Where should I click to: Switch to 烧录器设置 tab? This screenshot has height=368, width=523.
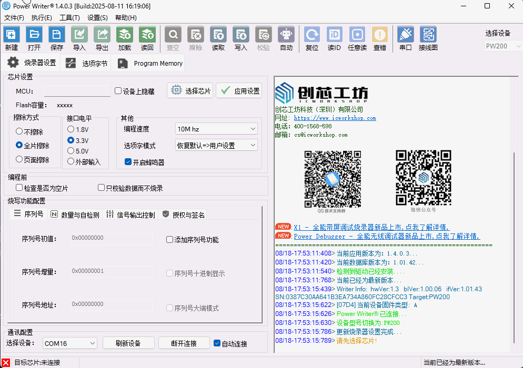point(32,63)
